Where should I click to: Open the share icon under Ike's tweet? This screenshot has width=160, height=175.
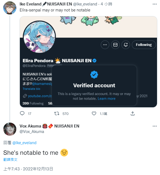133,113
